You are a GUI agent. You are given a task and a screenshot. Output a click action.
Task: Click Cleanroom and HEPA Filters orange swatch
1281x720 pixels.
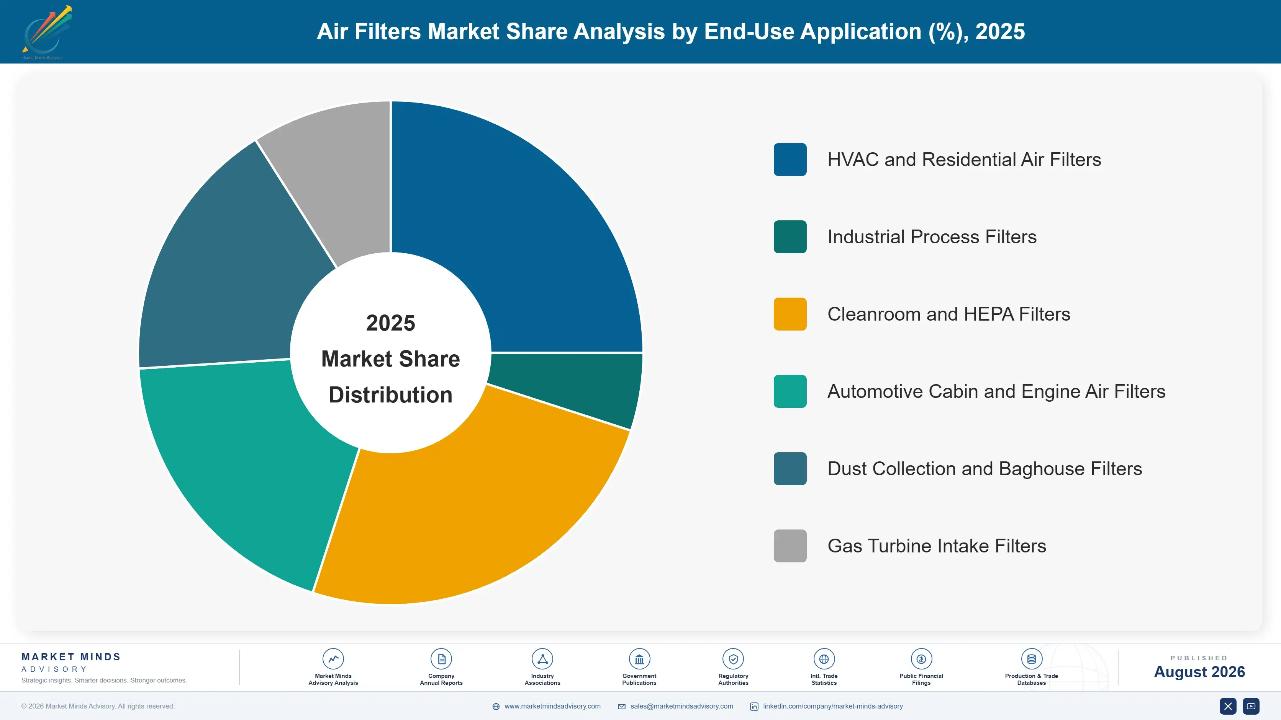coord(790,314)
